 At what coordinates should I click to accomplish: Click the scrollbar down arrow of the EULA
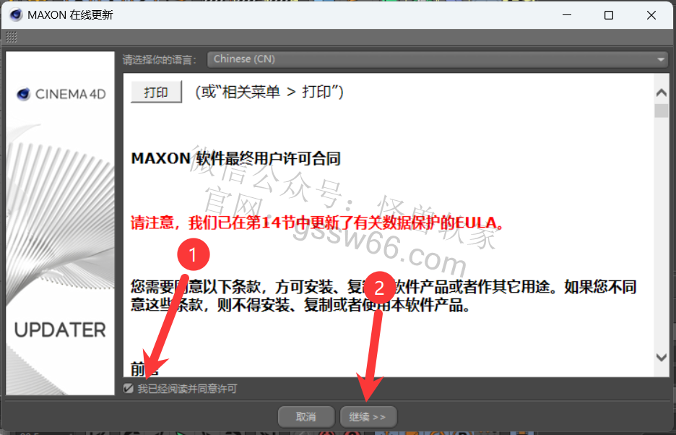tap(661, 357)
